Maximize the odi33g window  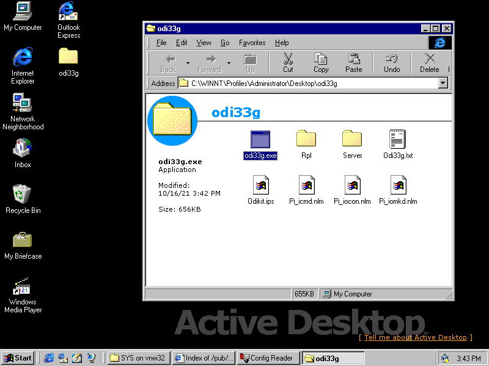[x=435, y=29]
